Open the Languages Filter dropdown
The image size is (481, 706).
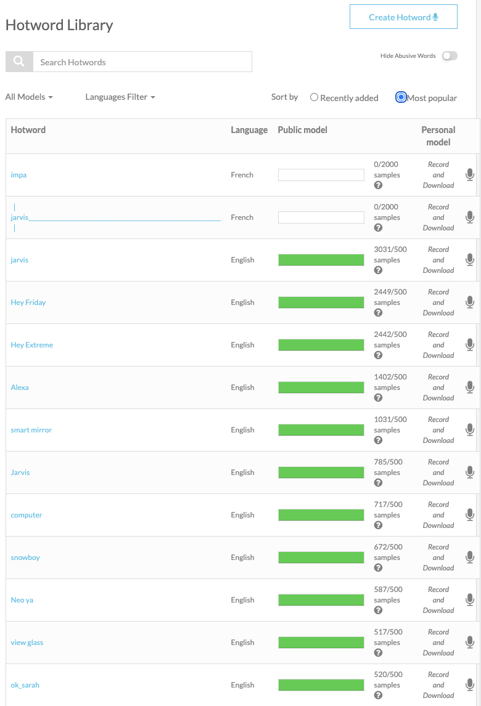pos(120,97)
